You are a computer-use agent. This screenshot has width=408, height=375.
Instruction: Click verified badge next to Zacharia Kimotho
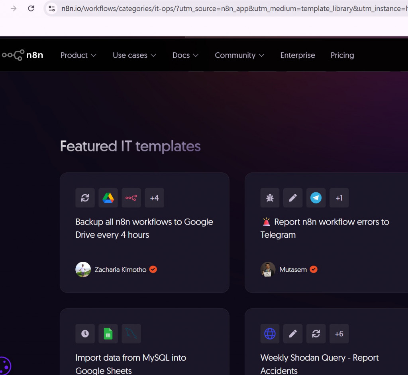pyautogui.click(x=153, y=269)
